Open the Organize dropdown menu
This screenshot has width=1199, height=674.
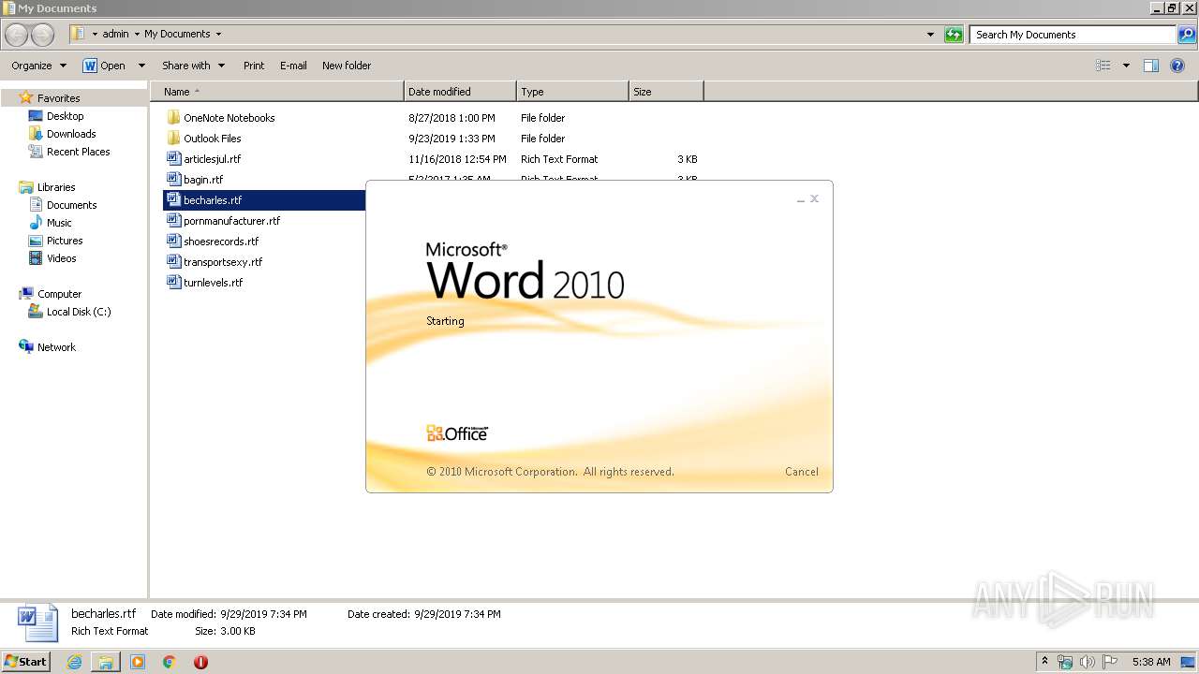pyautogui.click(x=38, y=66)
